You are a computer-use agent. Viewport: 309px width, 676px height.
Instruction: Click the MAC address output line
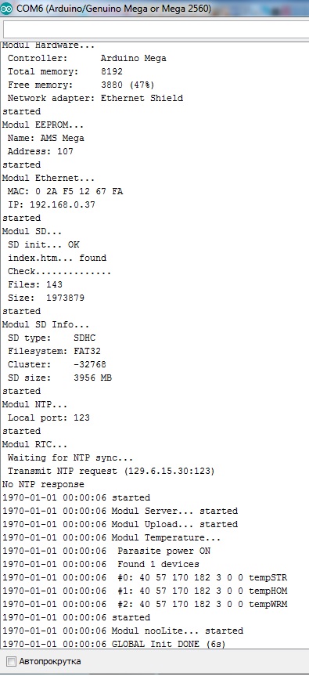click(65, 191)
